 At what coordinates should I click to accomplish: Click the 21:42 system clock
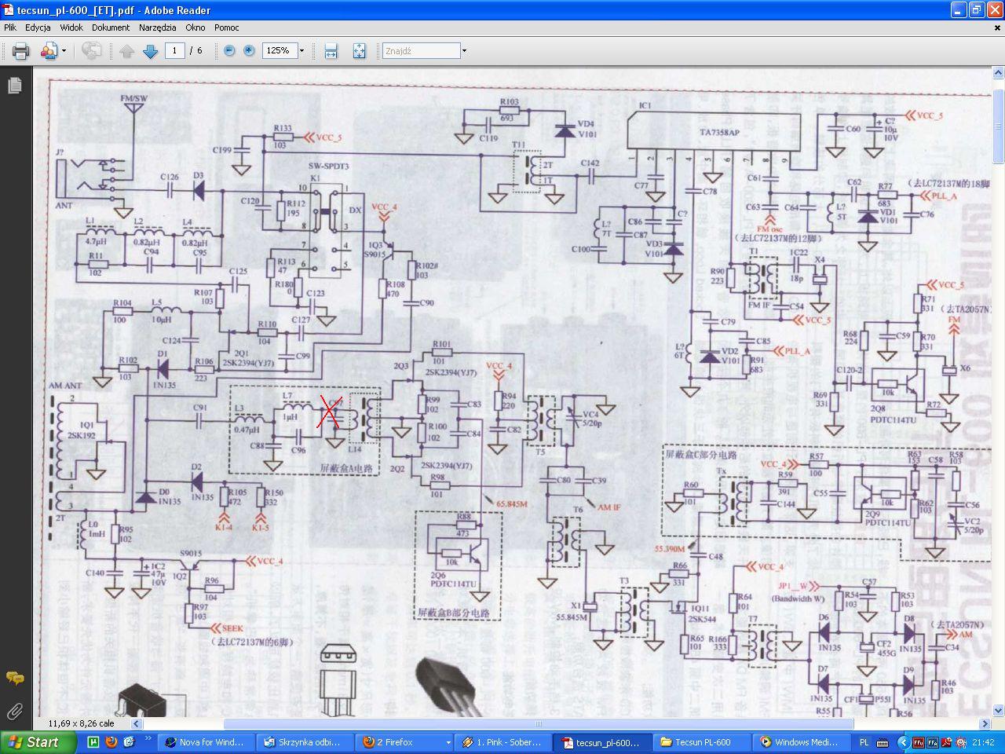pyautogui.click(x=984, y=742)
